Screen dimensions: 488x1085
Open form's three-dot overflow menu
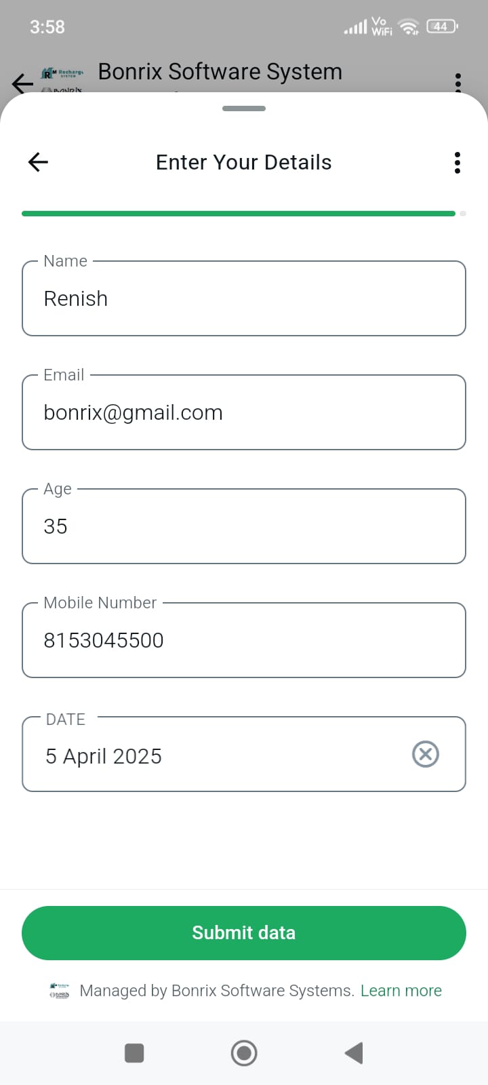tap(457, 163)
